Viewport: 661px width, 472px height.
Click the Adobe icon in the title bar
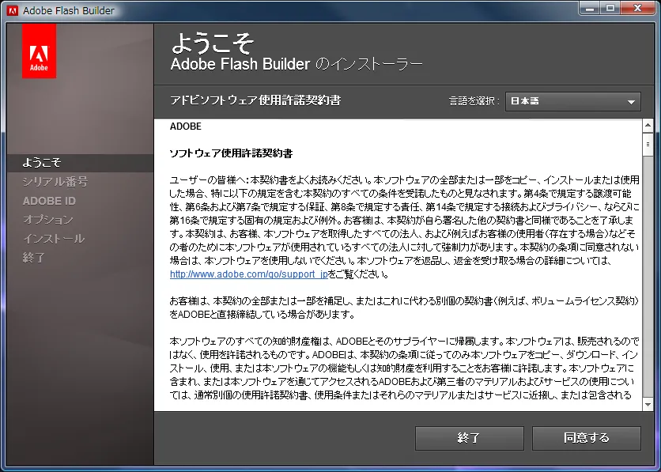(13, 10)
